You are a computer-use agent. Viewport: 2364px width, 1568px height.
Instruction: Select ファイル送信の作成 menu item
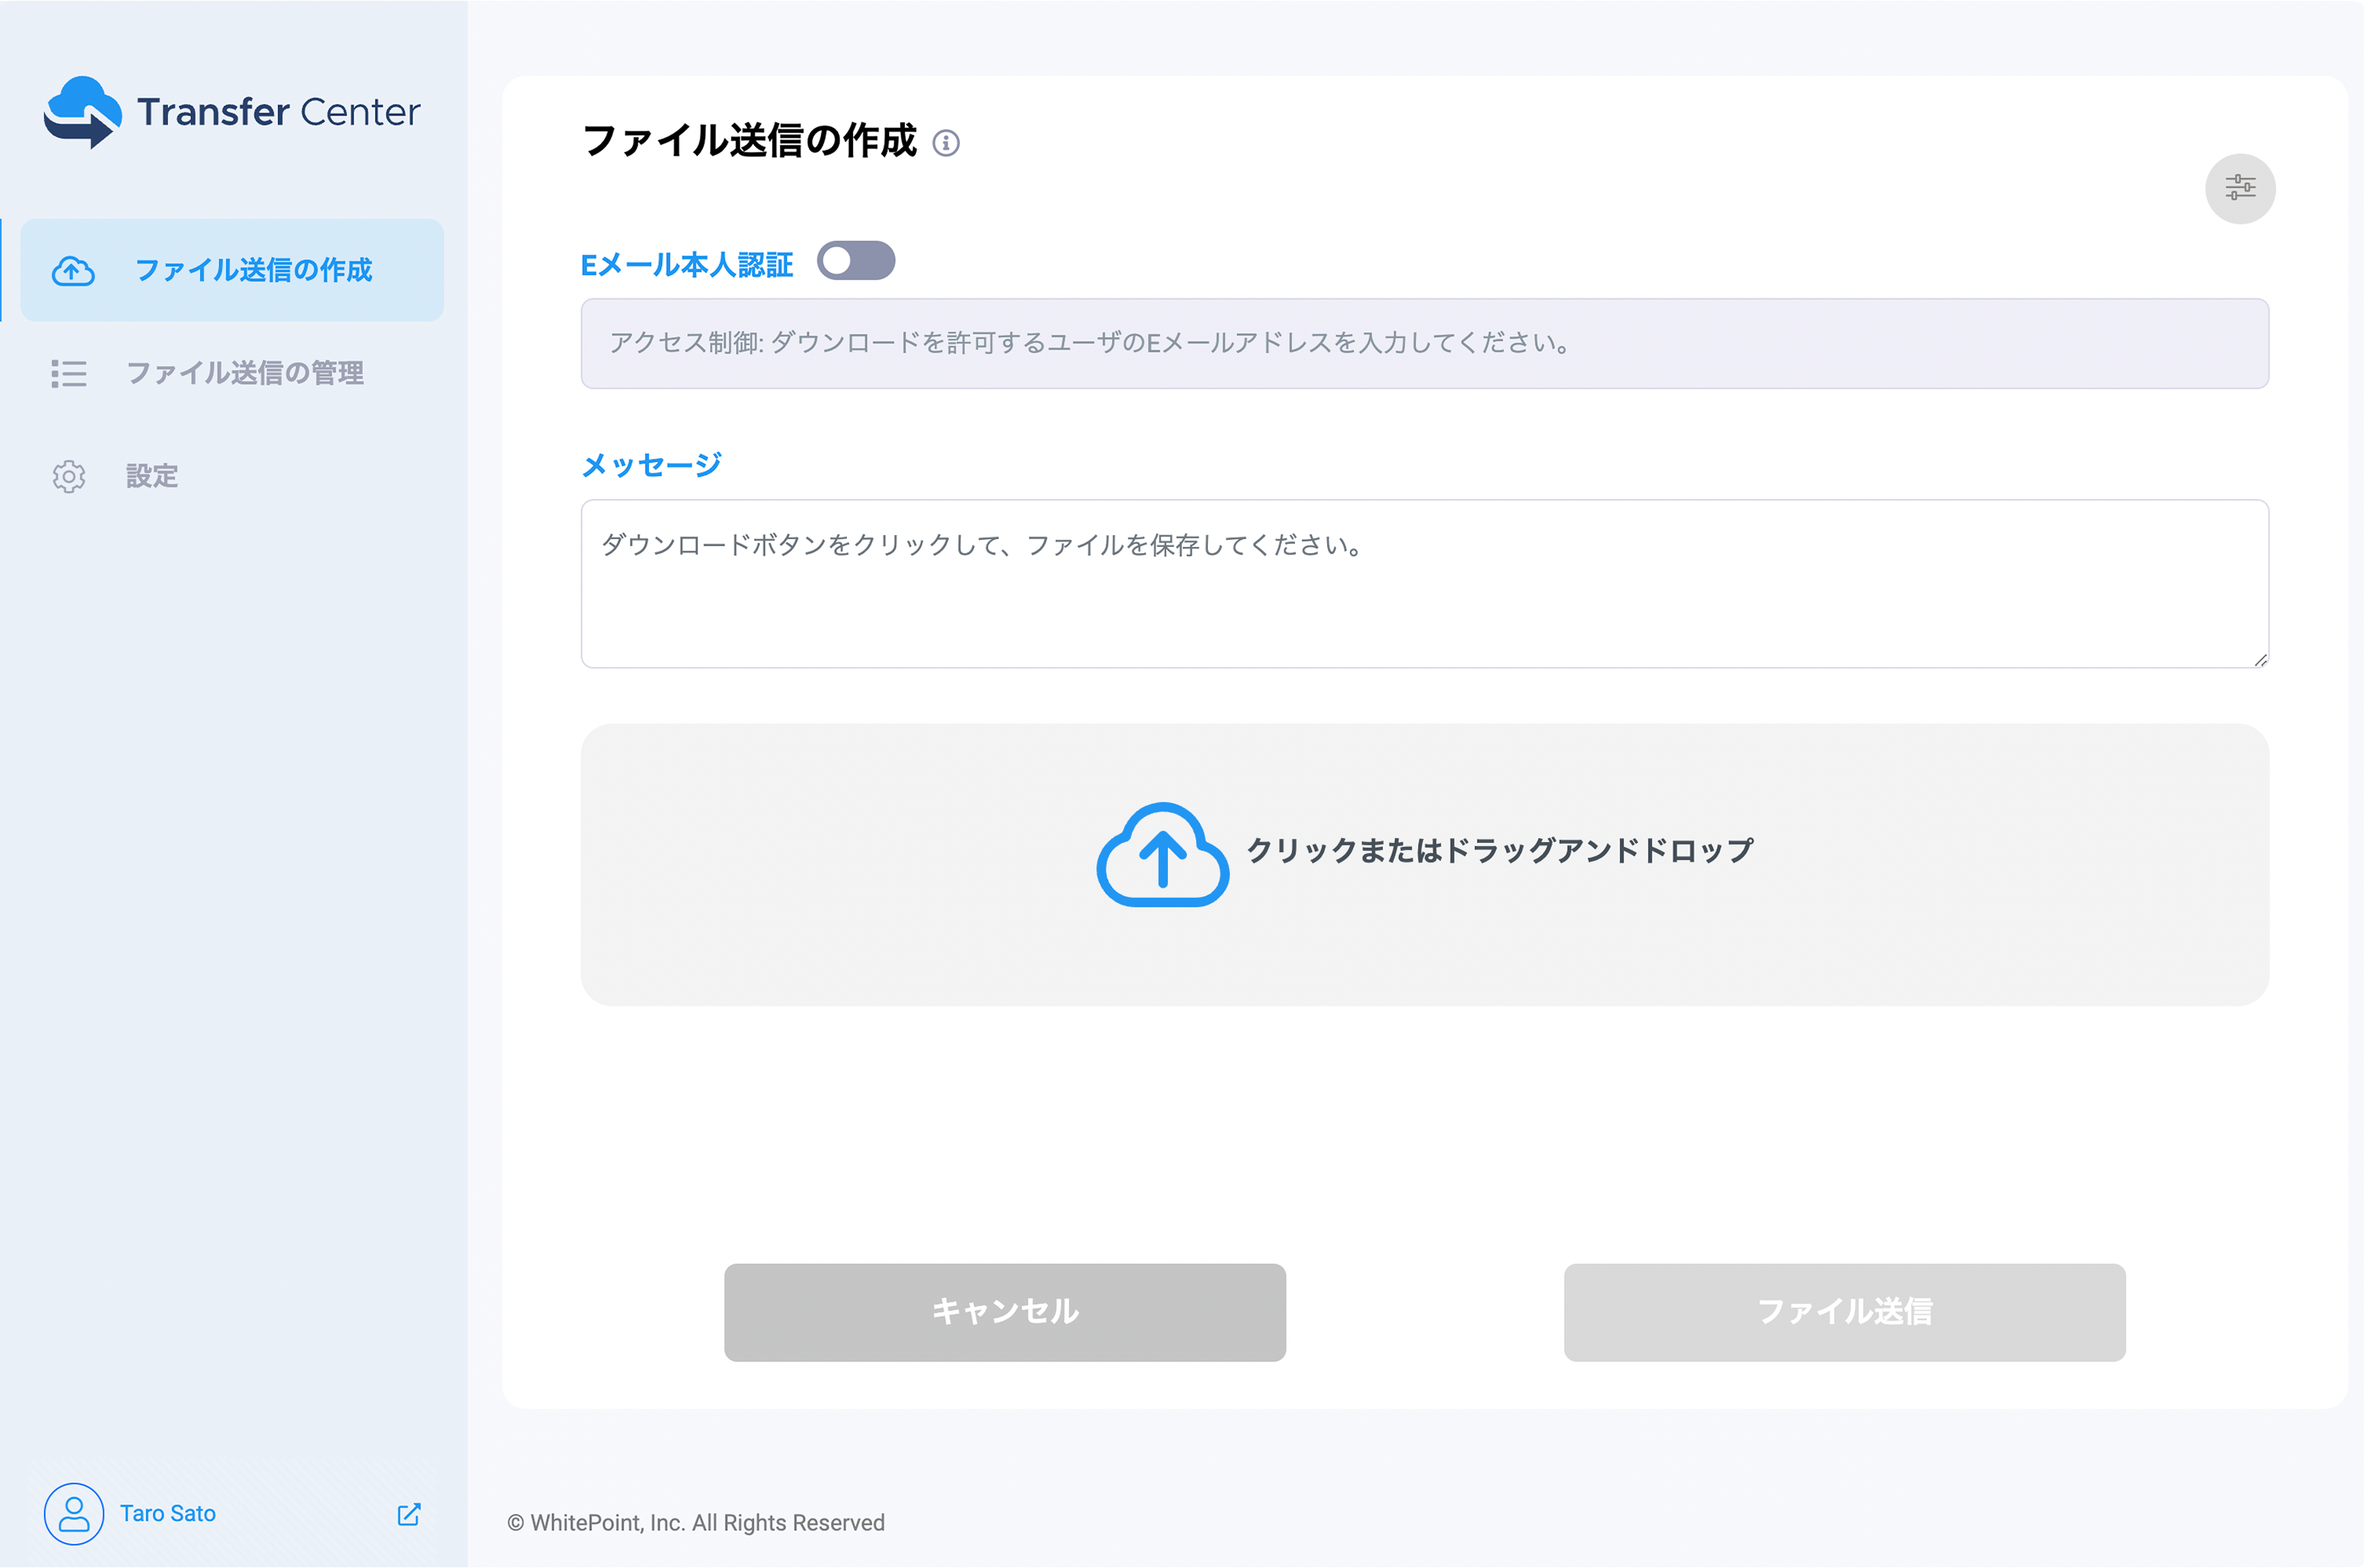coord(259,269)
